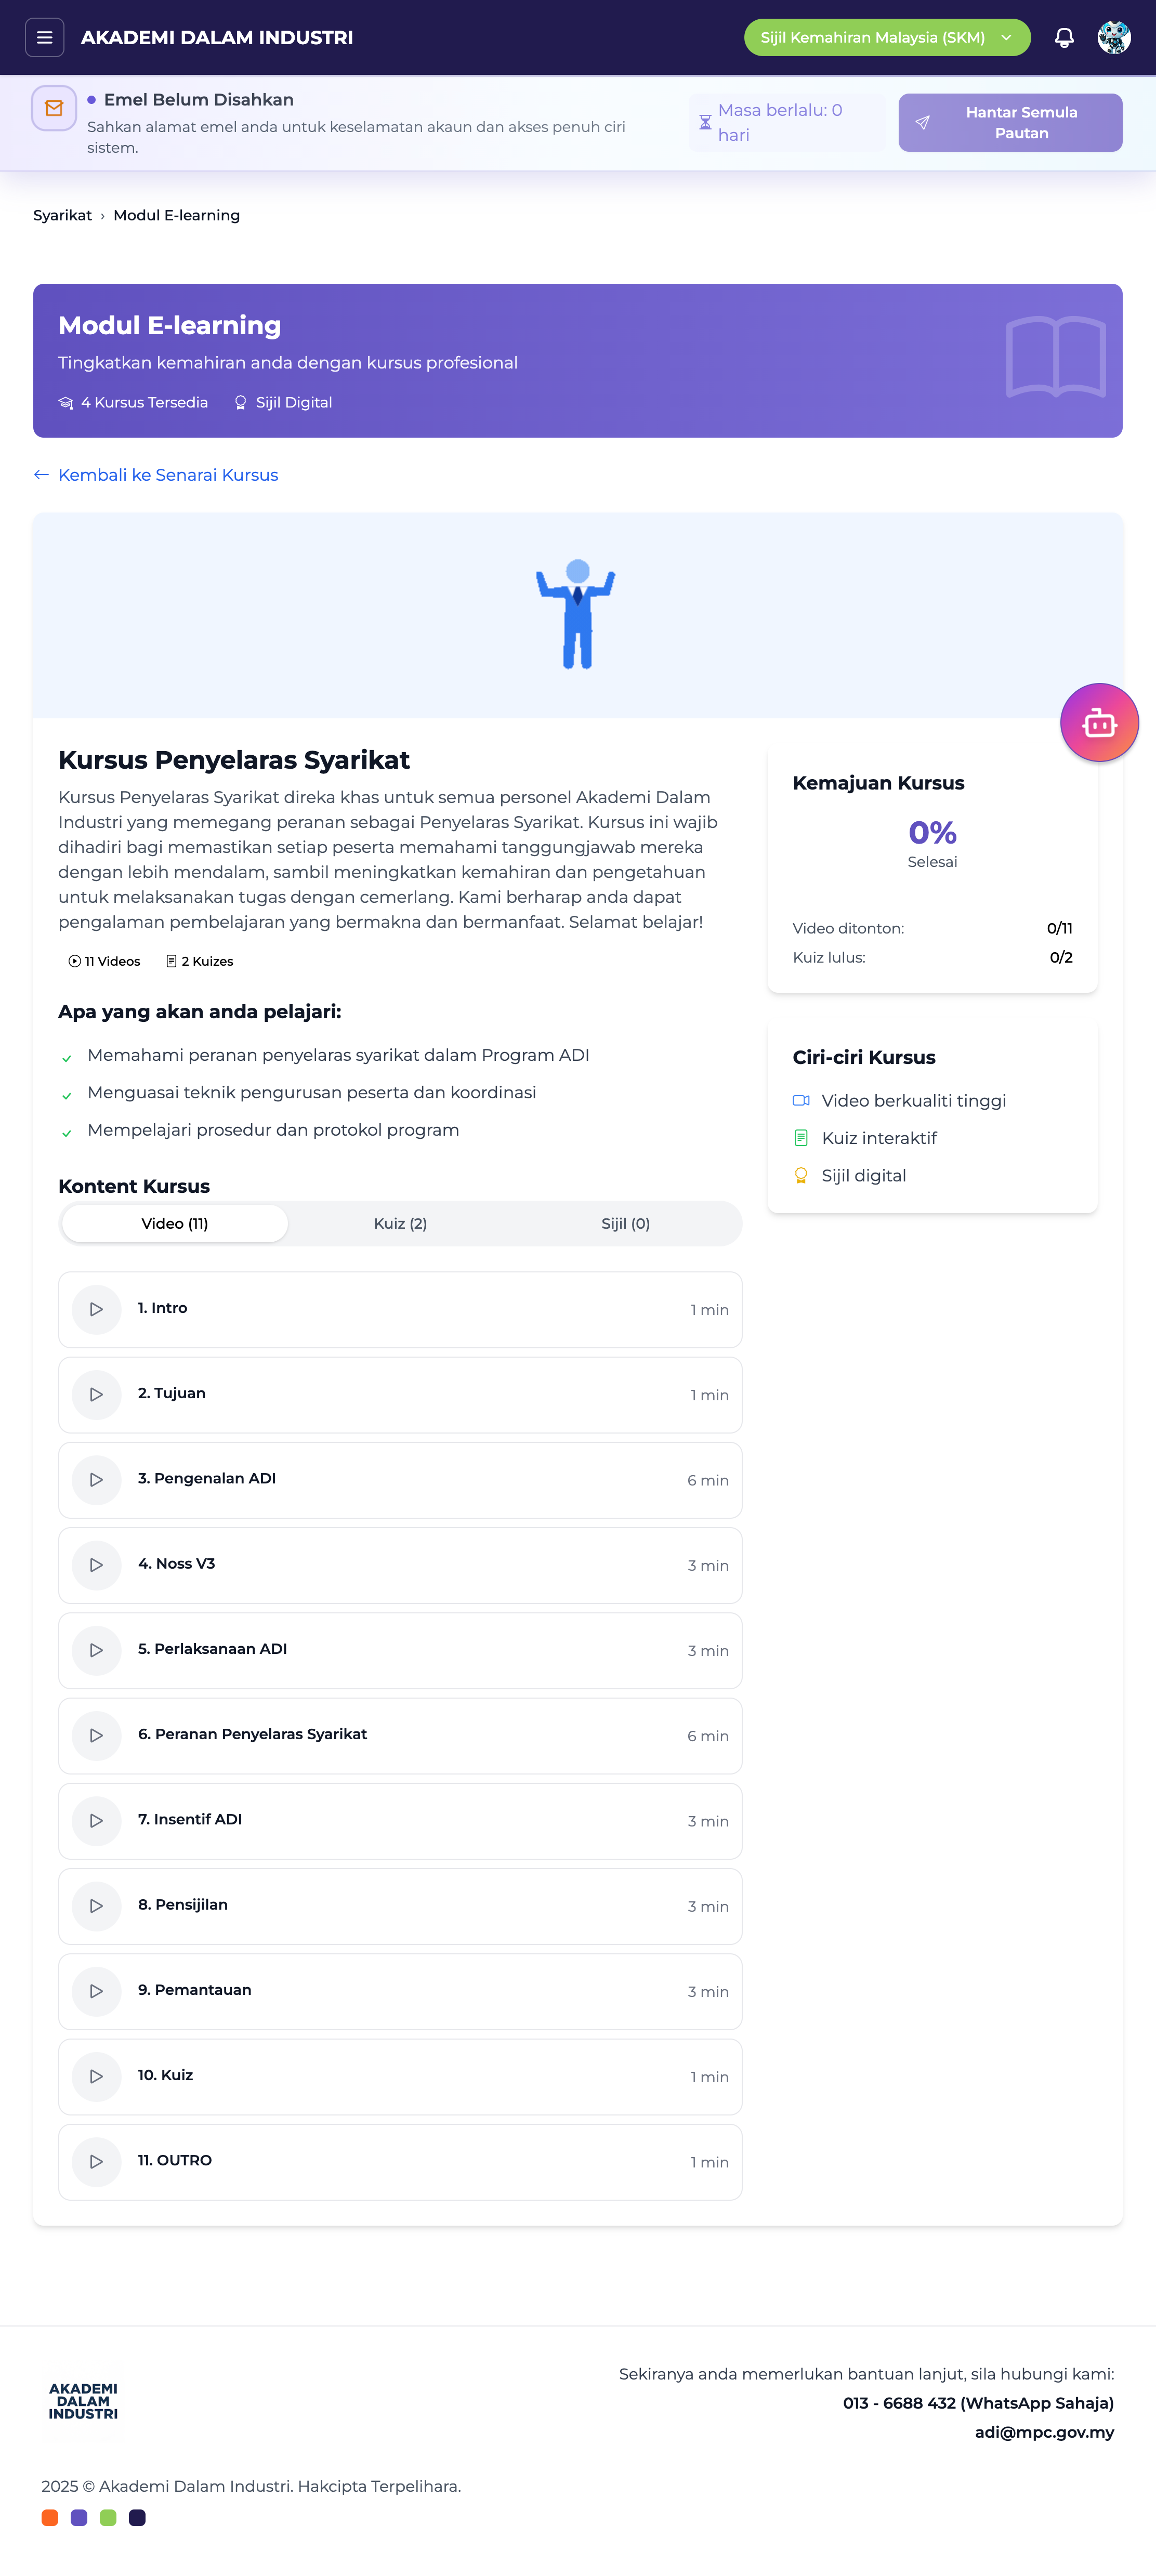Open the hamburger sidebar menu
Viewport: 1156px width, 2576px height.
[44, 38]
